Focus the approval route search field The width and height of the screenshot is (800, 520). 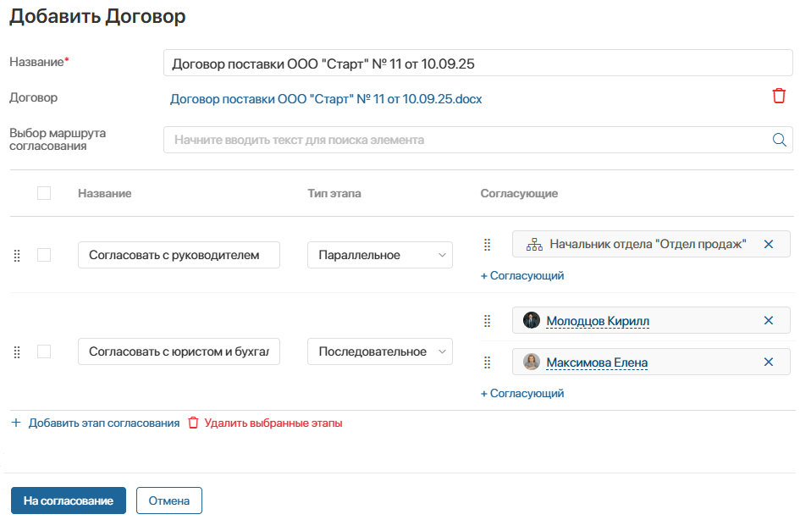478,140
